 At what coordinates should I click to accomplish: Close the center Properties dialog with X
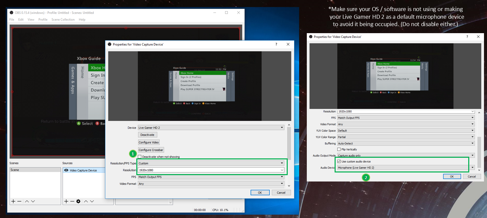(288, 44)
